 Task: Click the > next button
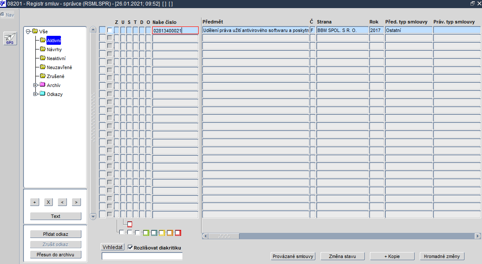[x=76, y=202]
